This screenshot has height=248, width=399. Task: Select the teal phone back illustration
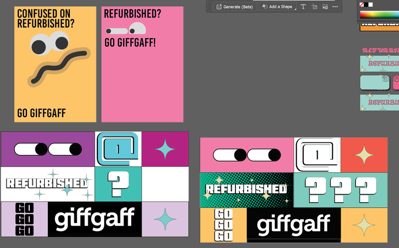[375, 83]
